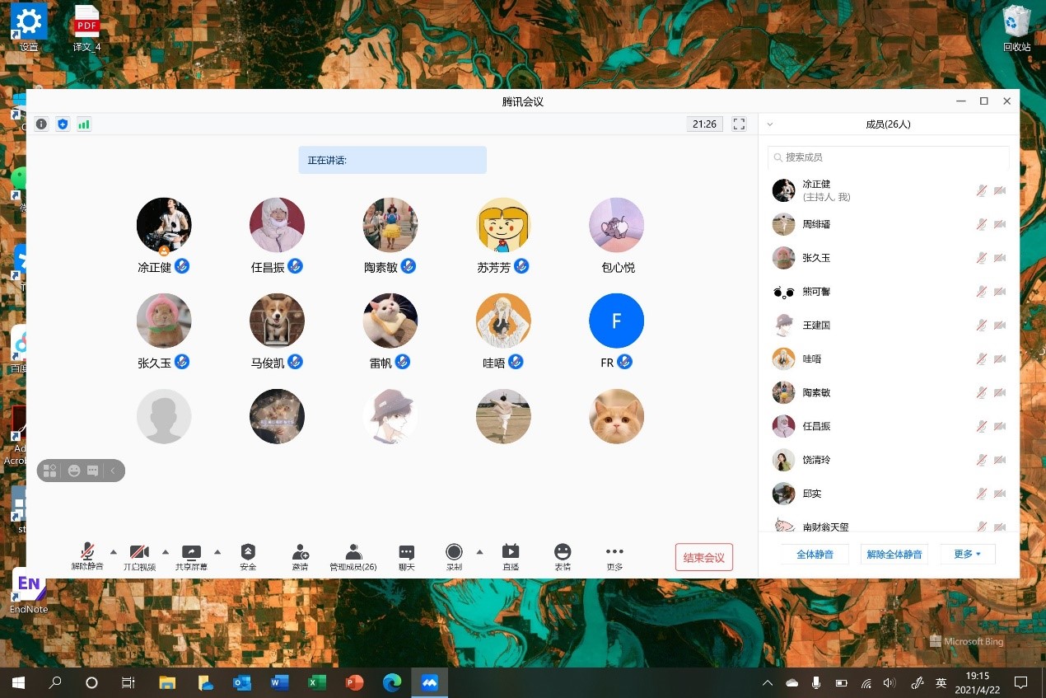
Task: Expand the audio options arrow beside 解除静音
Action: (x=114, y=551)
